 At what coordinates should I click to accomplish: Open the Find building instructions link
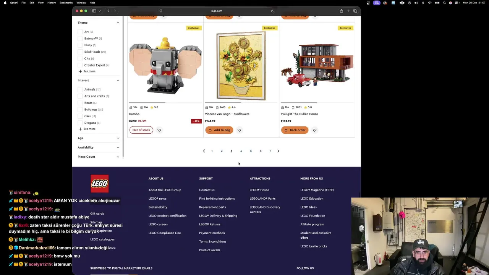tap(217, 199)
